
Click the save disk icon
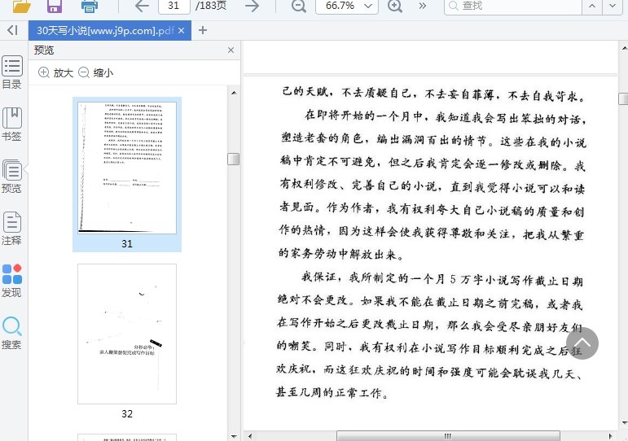click(55, 7)
